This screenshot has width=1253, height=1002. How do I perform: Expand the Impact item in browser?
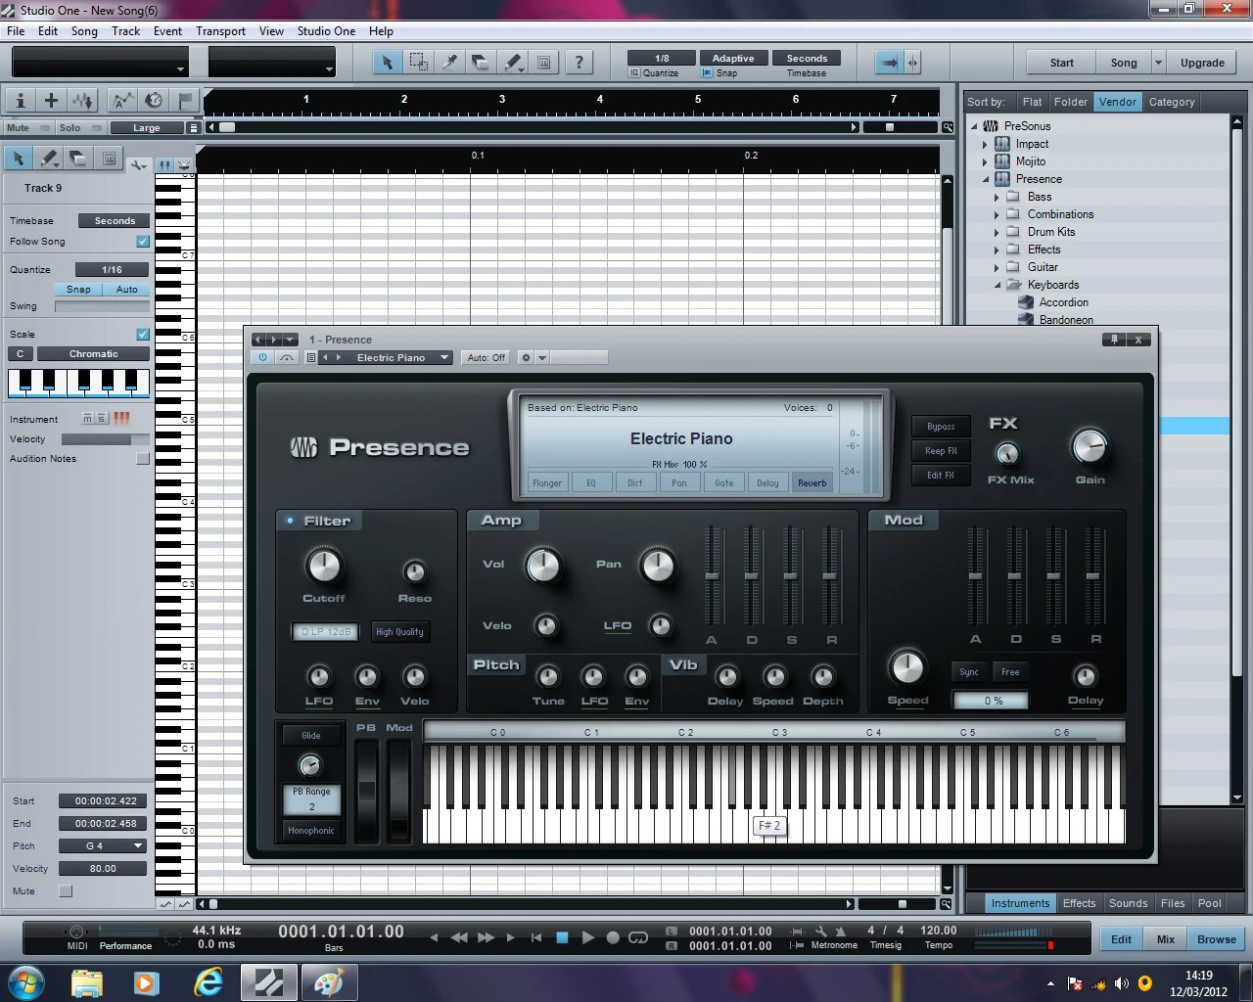(x=986, y=144)
